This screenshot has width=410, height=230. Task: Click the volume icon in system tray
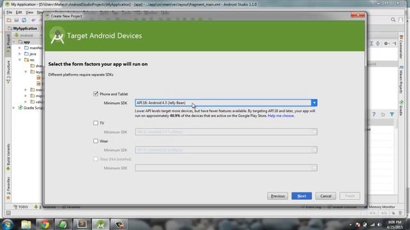pos(379,224)
